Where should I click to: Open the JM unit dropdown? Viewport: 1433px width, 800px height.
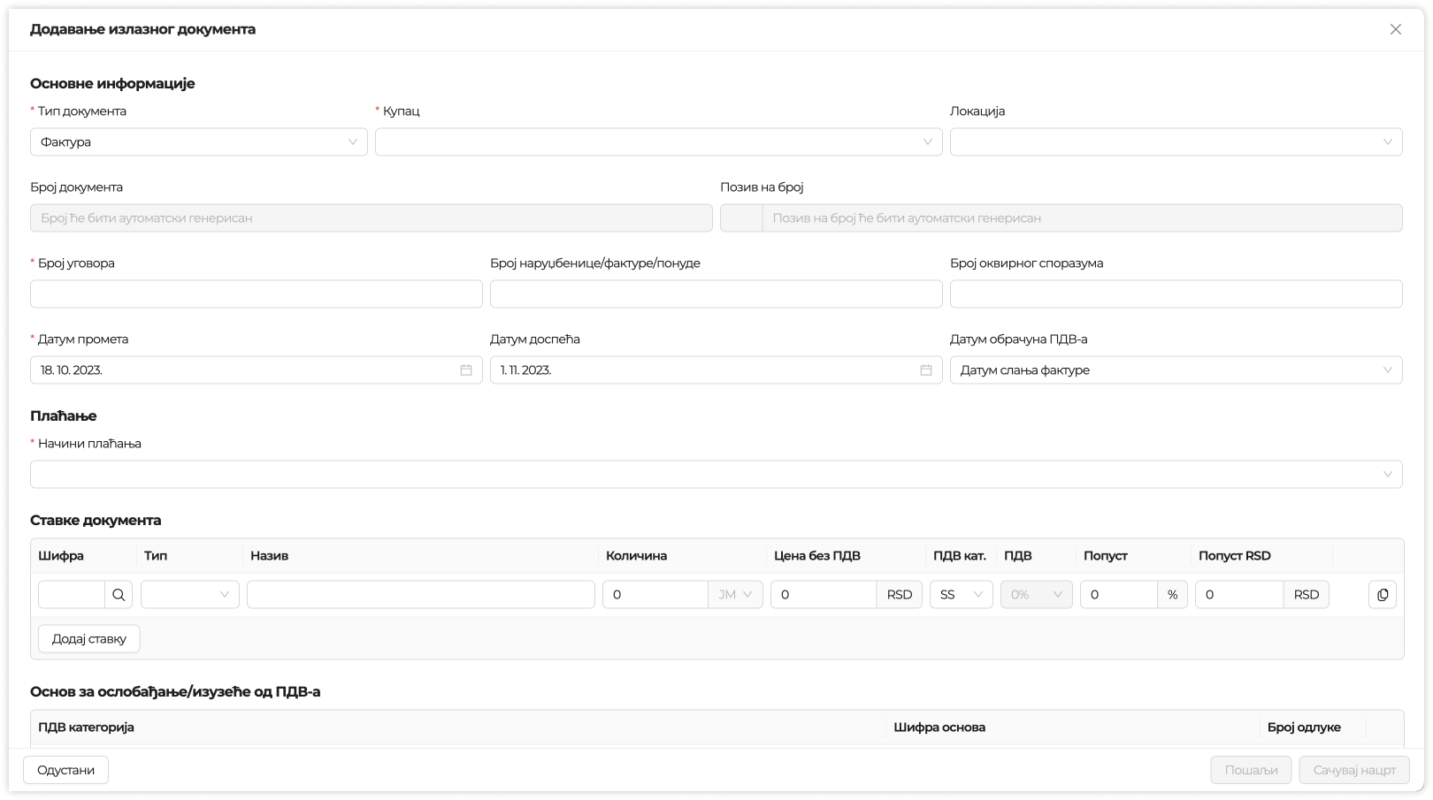736,595
